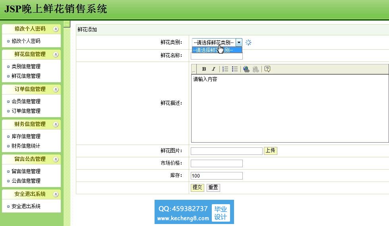Collapse the 鲜花信息管理 panel chevron
389x226 pixels.
[x=56, y=54]
